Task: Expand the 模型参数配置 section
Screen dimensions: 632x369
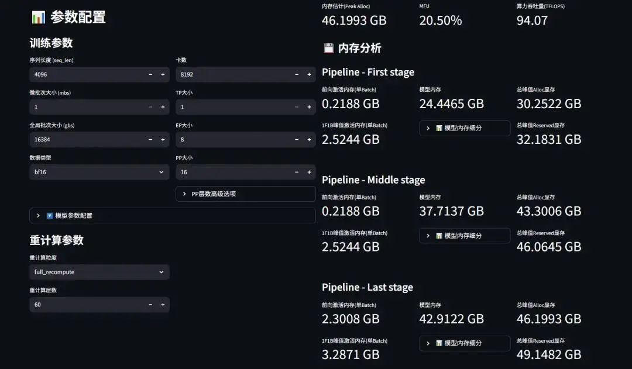Action: (x=39, y=215)
